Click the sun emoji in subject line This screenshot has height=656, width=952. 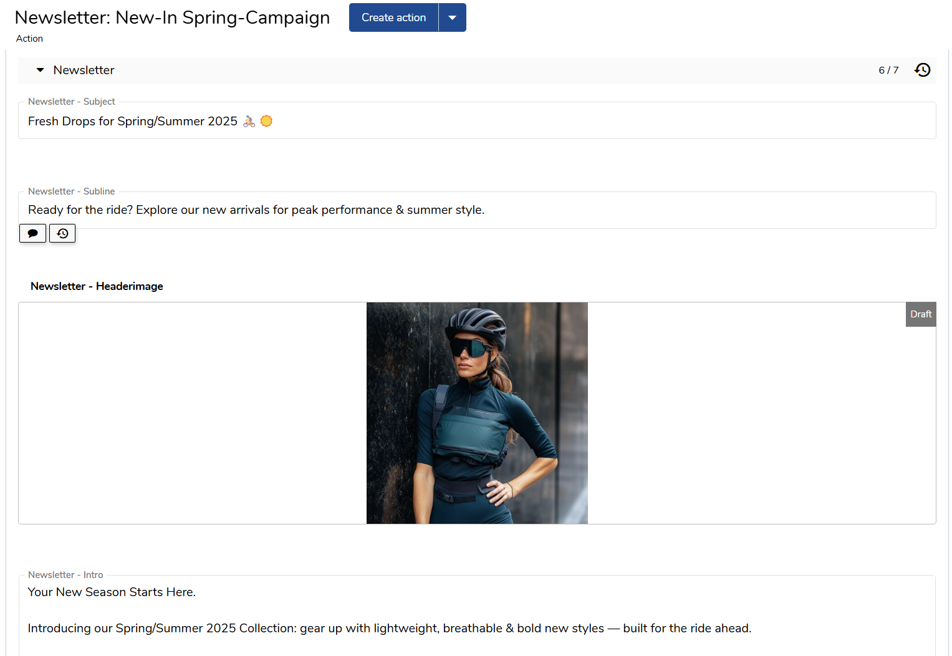[x=266, y=121]
